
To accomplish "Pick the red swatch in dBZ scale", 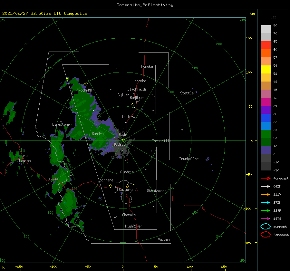I will point(266,45).
